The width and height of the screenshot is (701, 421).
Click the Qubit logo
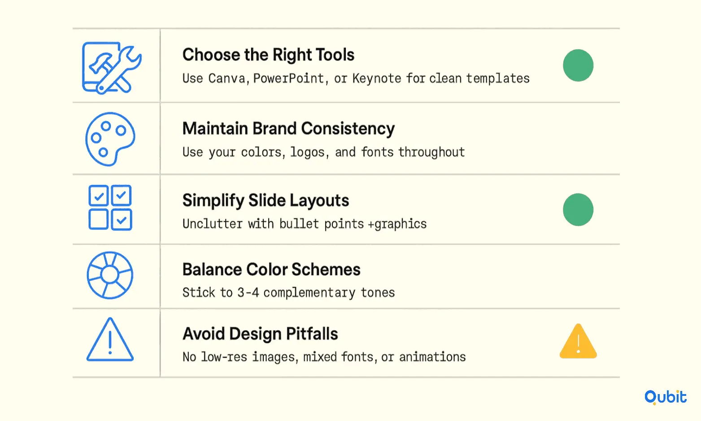(x=666, y=397)
